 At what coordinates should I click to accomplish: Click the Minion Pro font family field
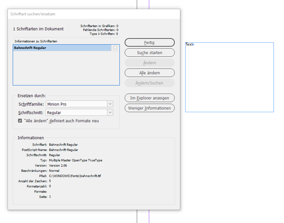[x=77, y=104]
